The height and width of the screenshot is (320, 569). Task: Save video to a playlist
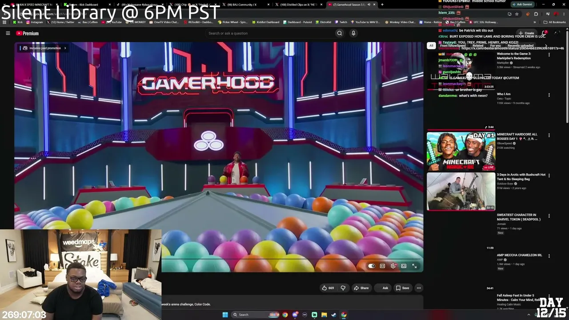[x=403, y=288]
